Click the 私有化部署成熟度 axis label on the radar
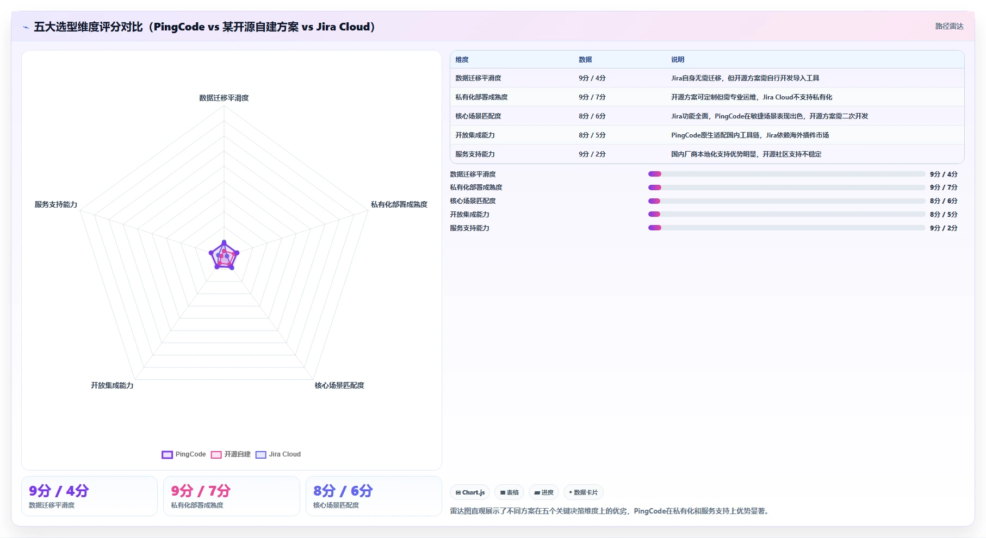This screenshot has width=986, height=538. pos(399,204)
